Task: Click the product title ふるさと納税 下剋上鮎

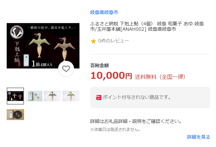Action: 147,26
